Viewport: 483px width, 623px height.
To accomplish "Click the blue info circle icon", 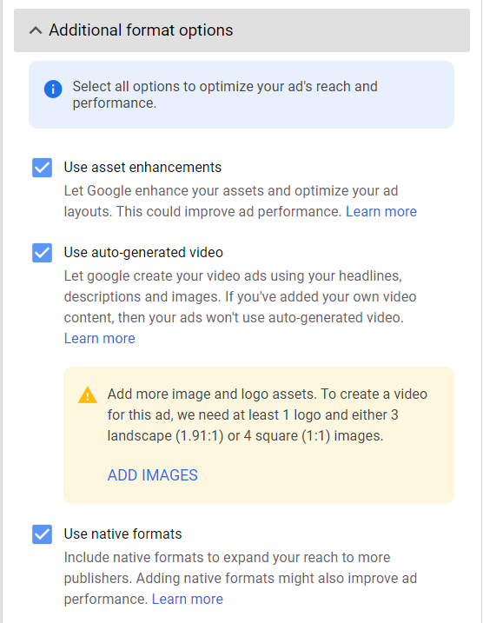I will (x=53, y=89).
